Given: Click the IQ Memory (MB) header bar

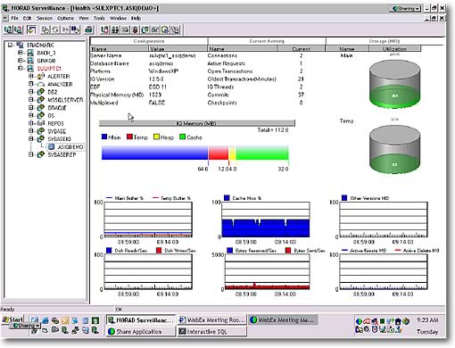Looking at the screenshot, I should 197,123.
